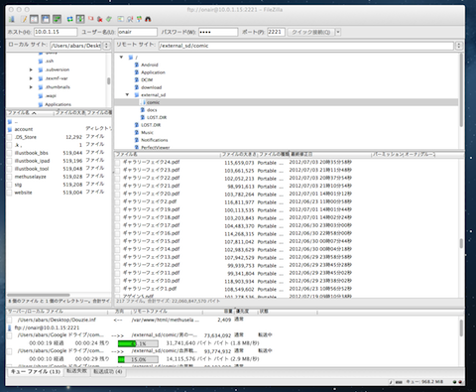Click the クイック接続(Q) button
Viewport: 476px width, 392px height.
click(310, 32)
